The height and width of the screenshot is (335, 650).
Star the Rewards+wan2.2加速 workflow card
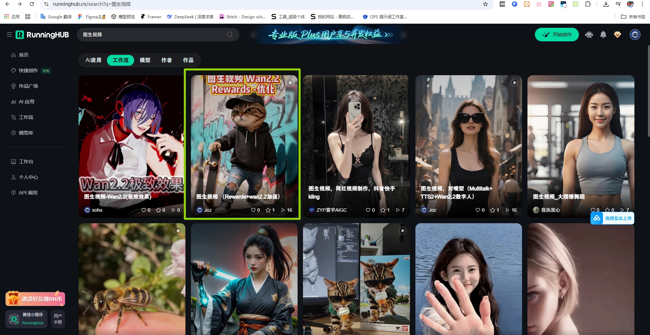268,210
